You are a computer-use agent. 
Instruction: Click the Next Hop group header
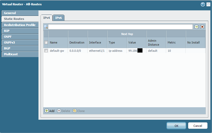pos(127,34)
